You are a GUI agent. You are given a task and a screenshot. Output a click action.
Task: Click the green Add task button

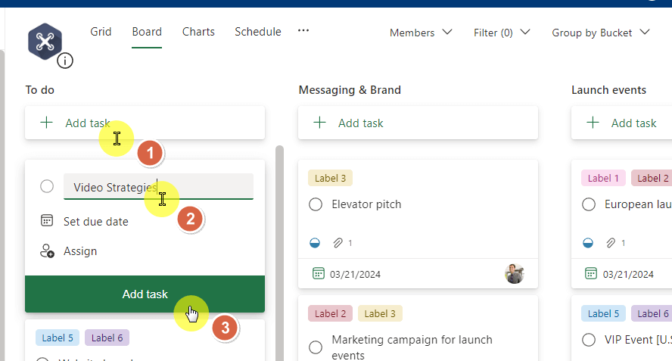[x=145, y=294]
